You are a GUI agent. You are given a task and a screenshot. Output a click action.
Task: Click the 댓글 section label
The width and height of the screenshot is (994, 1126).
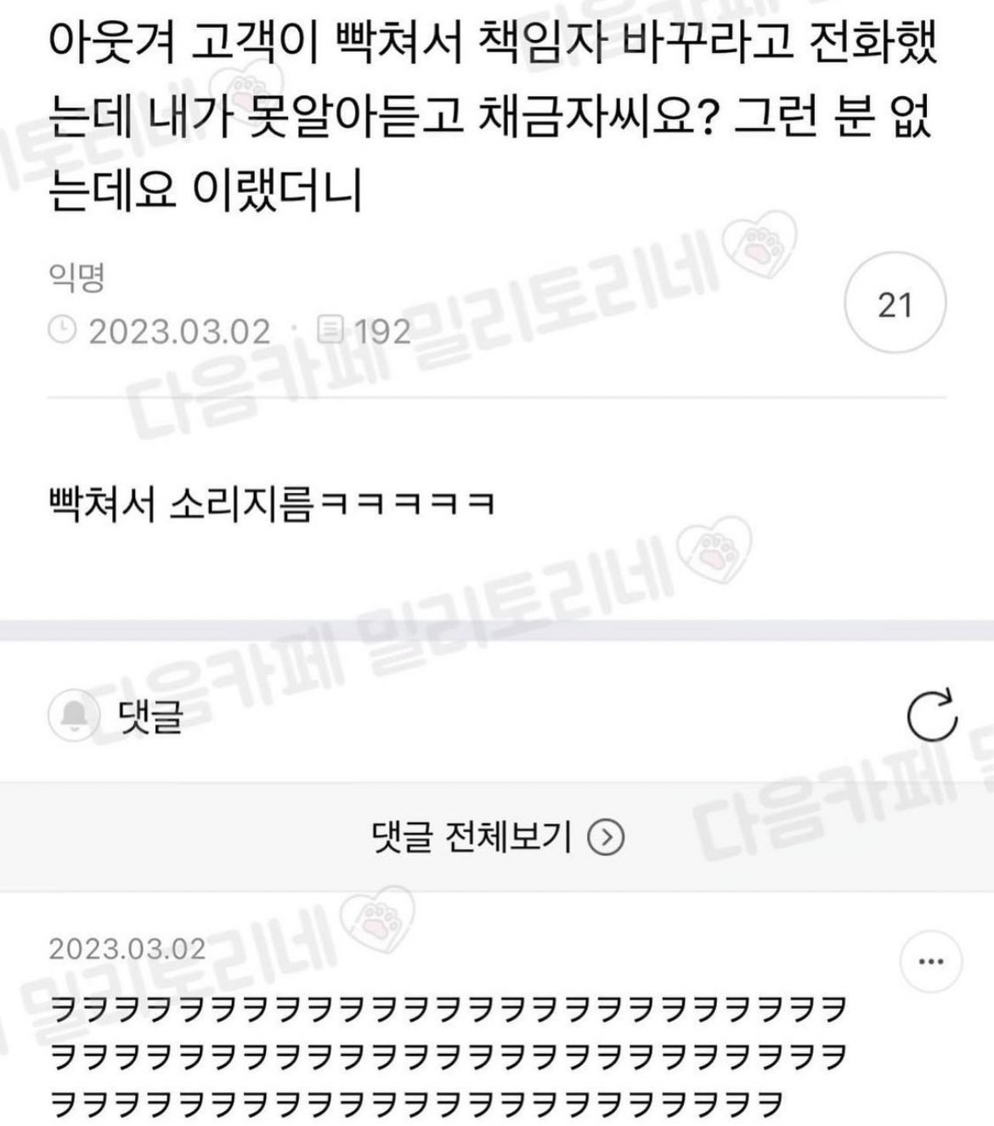point(150,716)
